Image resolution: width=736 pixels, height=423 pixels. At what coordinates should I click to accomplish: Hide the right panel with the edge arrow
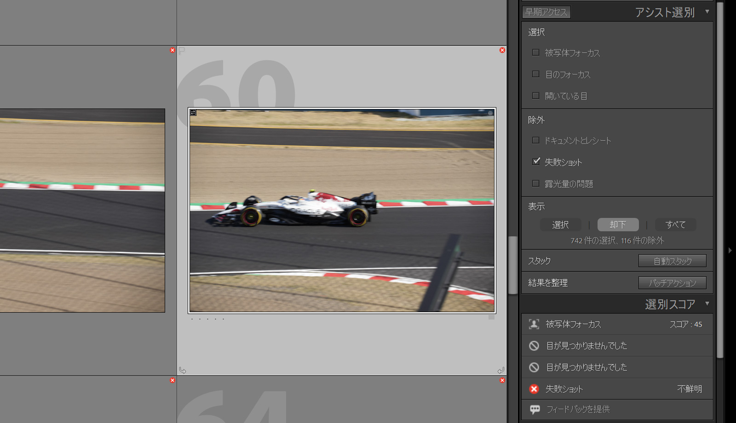pyautogui.click(x=730, y=251)
